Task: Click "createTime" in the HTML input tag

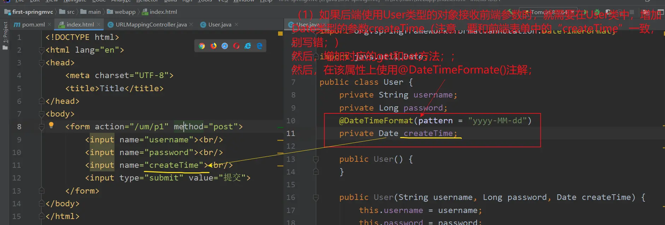Action: [174, 165]
